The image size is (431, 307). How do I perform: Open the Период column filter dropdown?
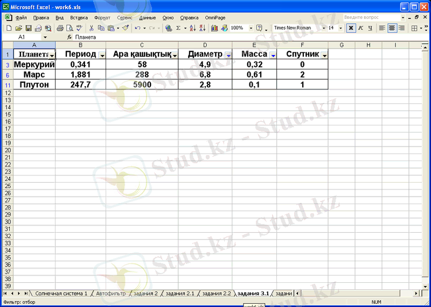[102, 55]
